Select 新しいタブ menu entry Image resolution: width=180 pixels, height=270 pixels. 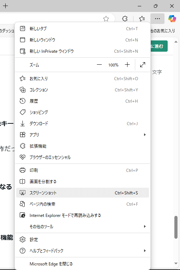(x=82, y=28)
